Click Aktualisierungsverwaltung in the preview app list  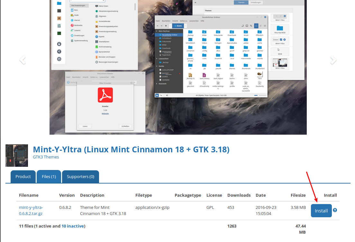(x=107, y=11)
